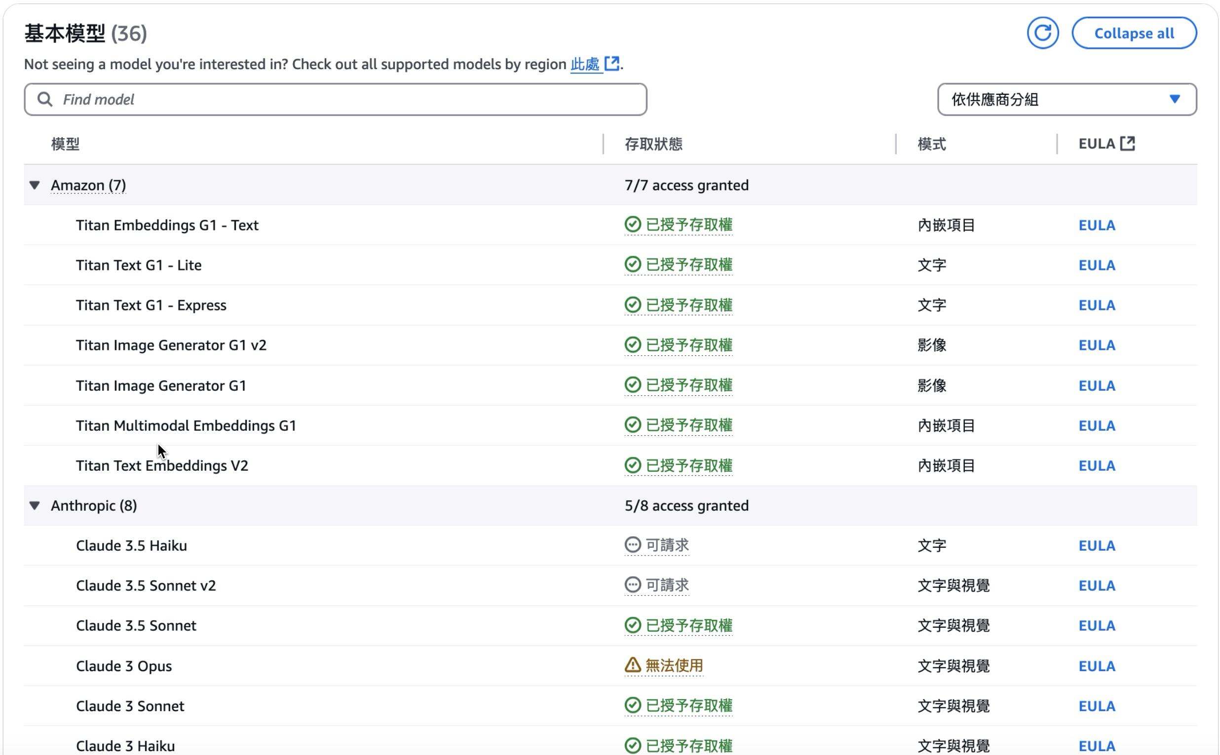Screen dimensions: 1220x755
Task: Click the request status icon for Claude 3.5 Sonnet v2
Action: 632,585
